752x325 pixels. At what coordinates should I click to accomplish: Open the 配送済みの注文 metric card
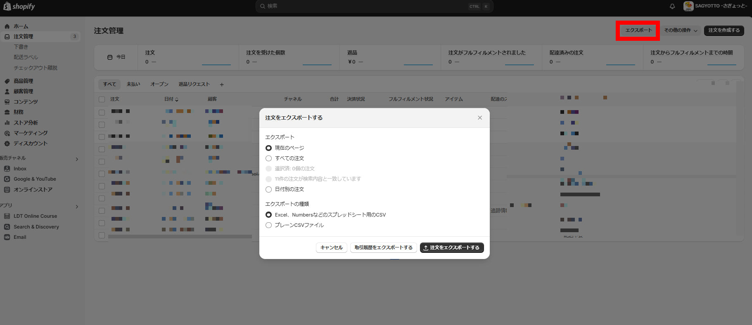[x=593, y=57]
